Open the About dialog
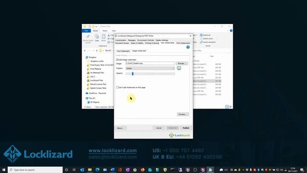This screenshot has height=173, width=307. tap(120, 128)
